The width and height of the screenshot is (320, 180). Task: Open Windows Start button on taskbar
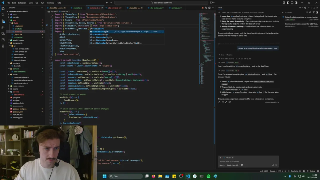[104, 176]
